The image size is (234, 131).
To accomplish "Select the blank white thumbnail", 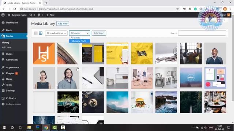I will 44,102.
